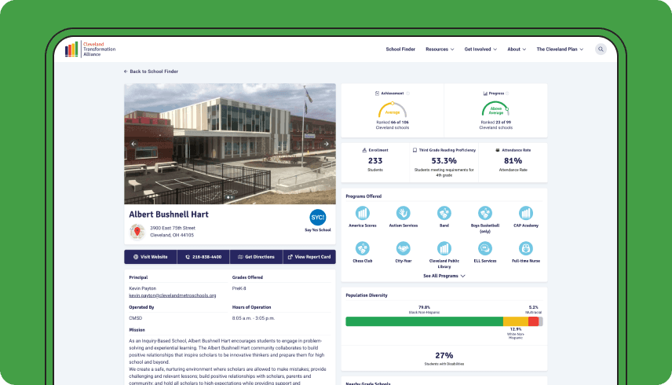The width and height of the screenshot is (672, 385).
Task: Click the 53.3% reading proficiency value
Action: 444,161
